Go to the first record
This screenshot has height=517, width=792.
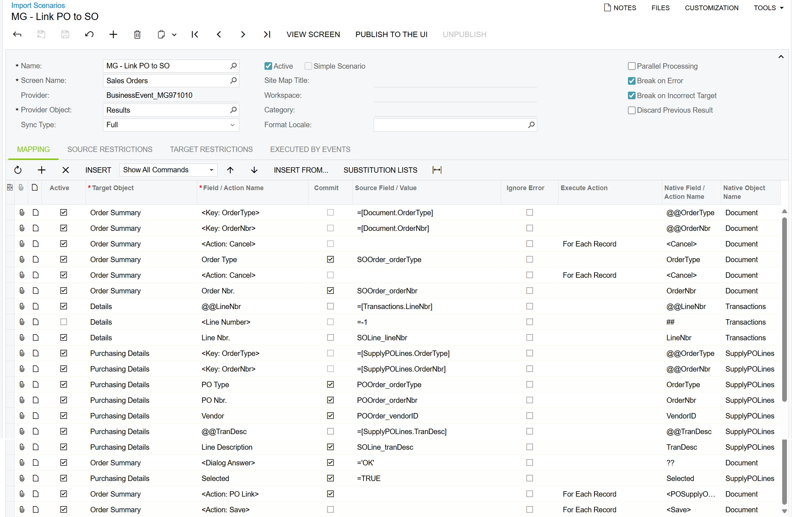pyautogui.click(x=195, y=35)
